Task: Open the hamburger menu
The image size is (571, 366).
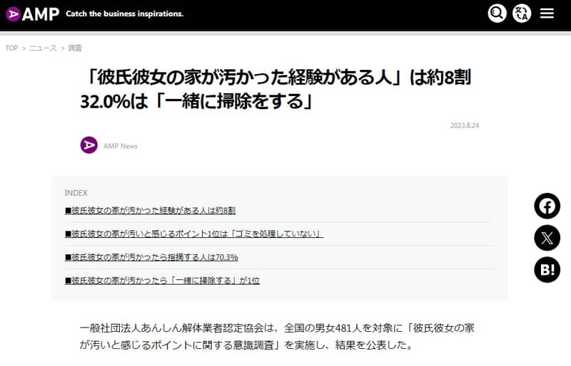Action: coord(547,14)
